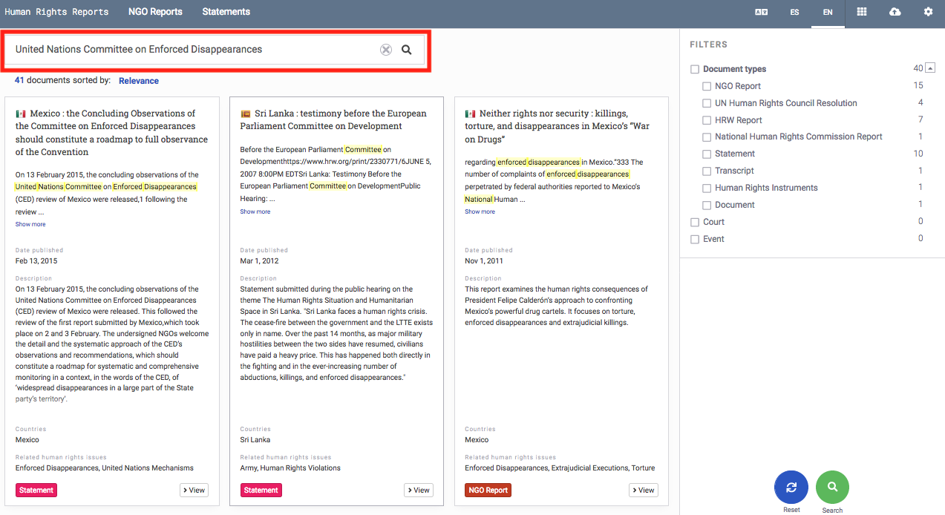Image resolution: width=945 pixels, height=515 pixels.
Task: Open the Relevance sort dropdown
Action: coord(139,81)
